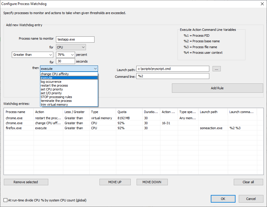Viewport: 267px width, 207px height.
Task: Click MOVE DOWN to reorder entries
Action: coord(152,182)
